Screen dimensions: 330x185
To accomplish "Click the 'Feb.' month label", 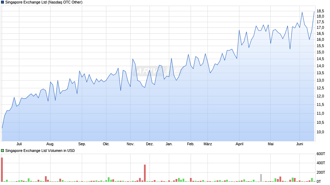I will click(x=191, y=144).
